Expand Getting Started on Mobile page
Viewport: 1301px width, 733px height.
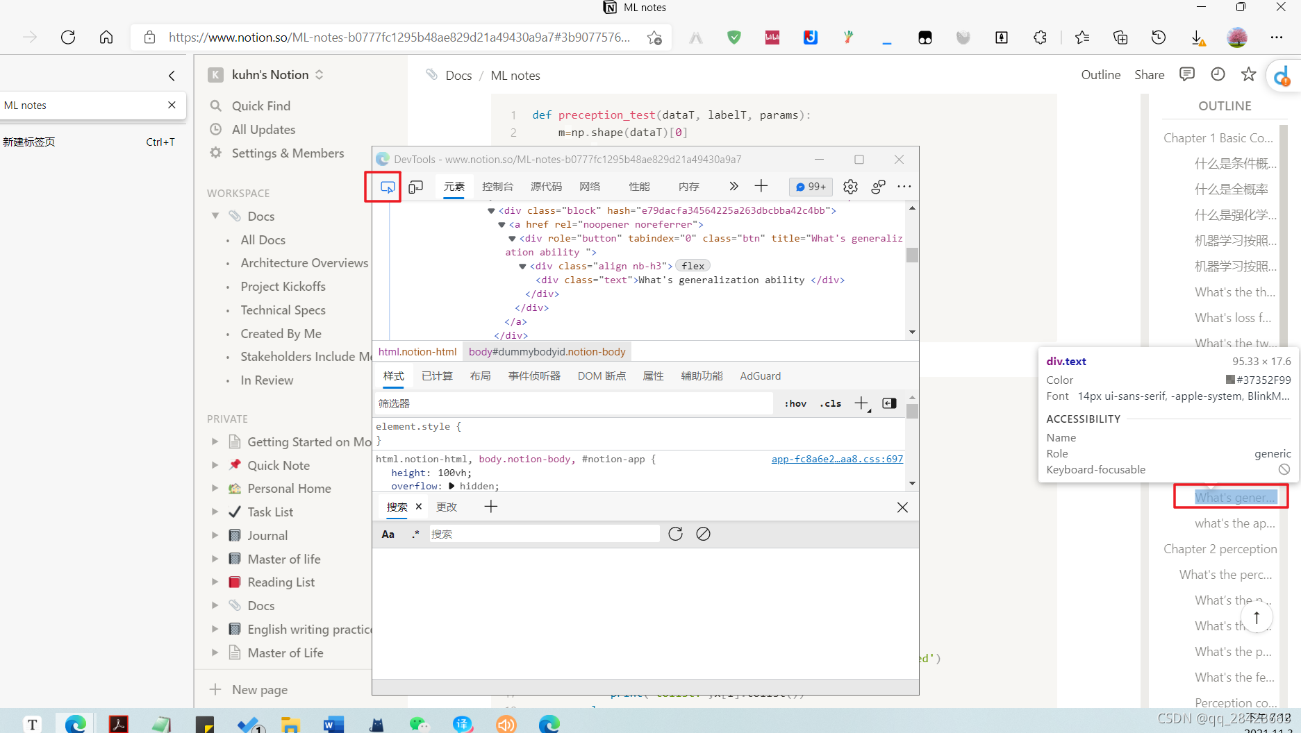pyautogui.click(x=215, y=441)
